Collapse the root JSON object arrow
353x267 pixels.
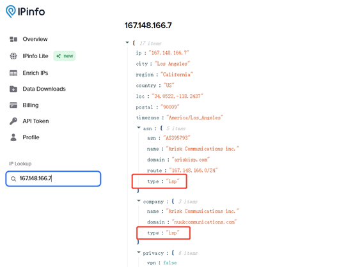click(127, 42)
